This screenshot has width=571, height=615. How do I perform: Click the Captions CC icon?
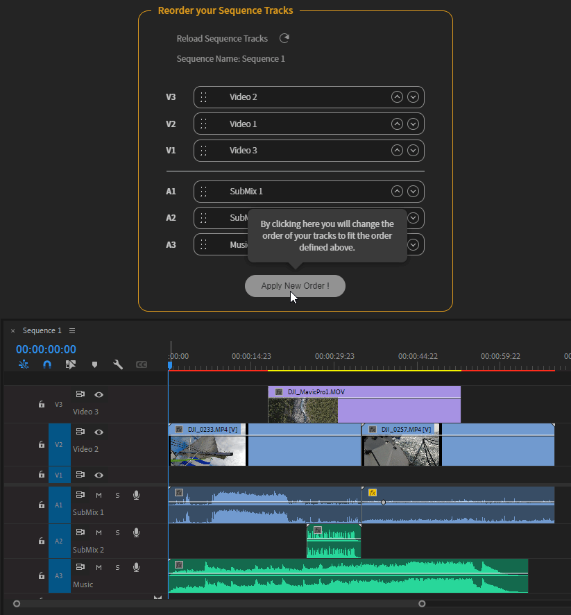coord(142,364)
